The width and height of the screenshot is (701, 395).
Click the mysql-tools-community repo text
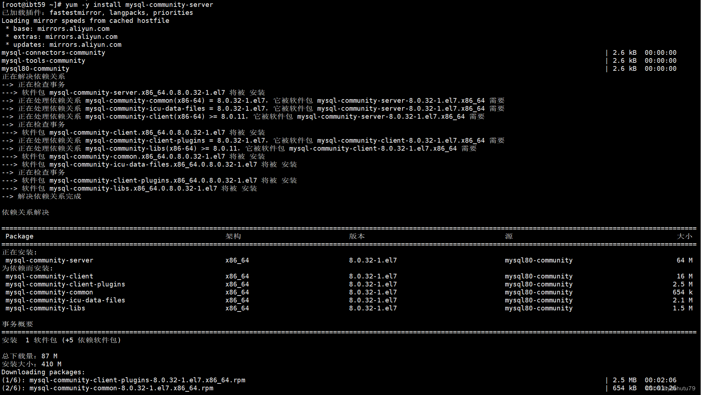point(43,61)
